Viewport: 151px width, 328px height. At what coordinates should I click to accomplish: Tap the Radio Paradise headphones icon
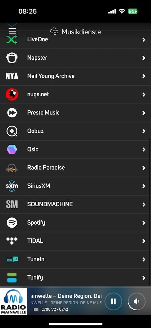[x=12, y=168]
